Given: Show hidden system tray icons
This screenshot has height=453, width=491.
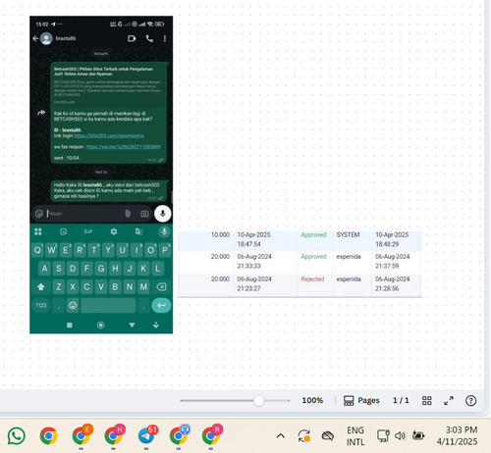Looking at the screenshot, I should point(281,435).
